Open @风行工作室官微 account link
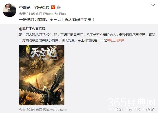The image size is (158, 113). (32, 29)
